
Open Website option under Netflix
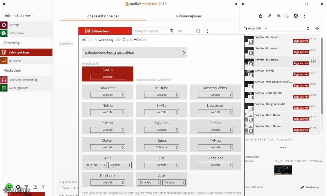coord(108,112)
